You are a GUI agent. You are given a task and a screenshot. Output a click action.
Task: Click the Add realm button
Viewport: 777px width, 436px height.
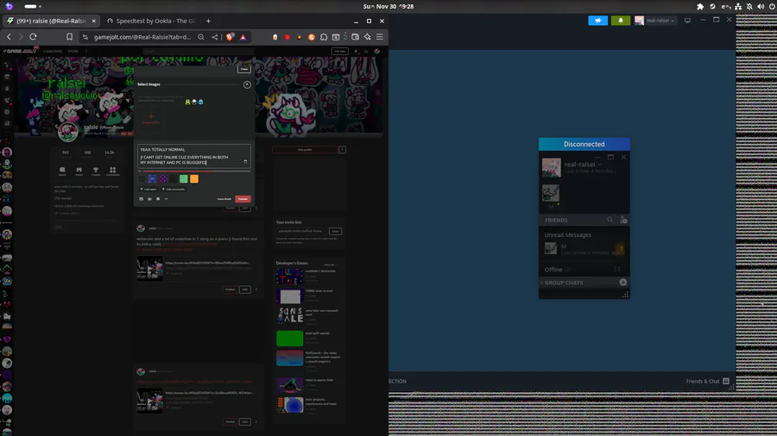pyautogui.click(x=148, y=190)
